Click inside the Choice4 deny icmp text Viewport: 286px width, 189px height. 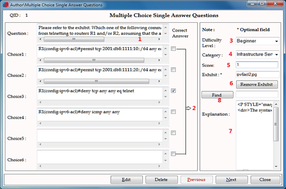pos(79,112)
